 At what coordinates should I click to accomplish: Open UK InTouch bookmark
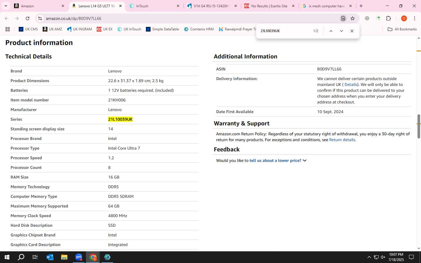pyautogui.click(x=129, y=29)
